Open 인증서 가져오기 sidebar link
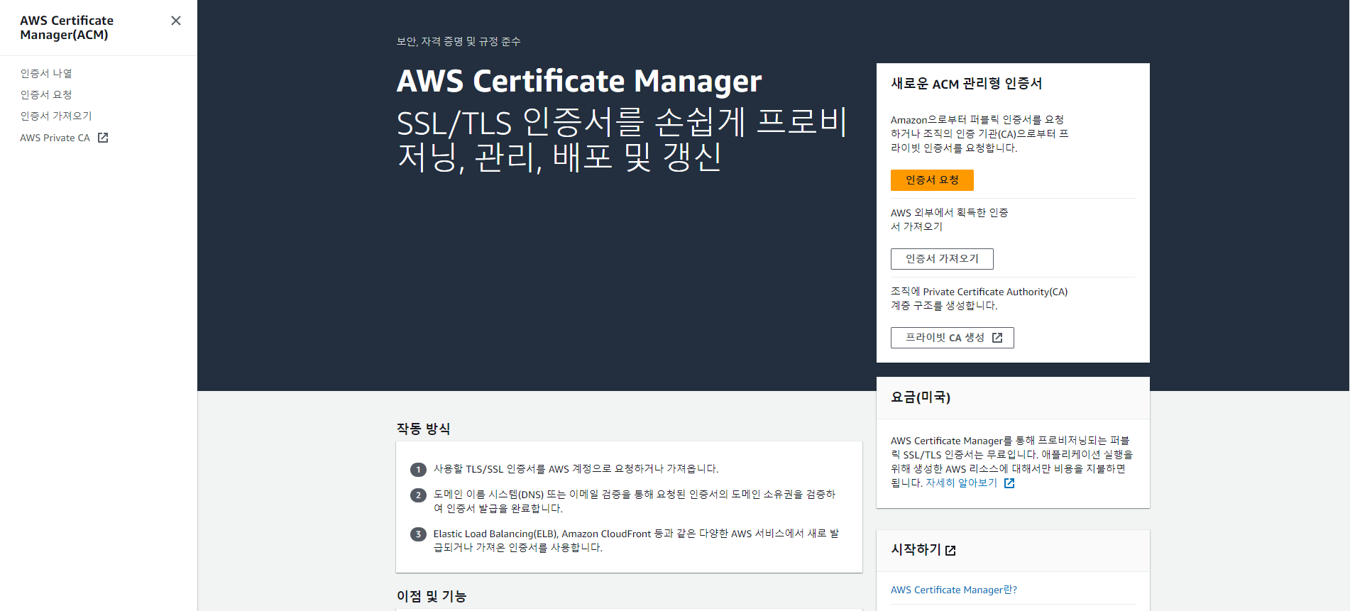The image size is (1350, 611). click(56, 116)
